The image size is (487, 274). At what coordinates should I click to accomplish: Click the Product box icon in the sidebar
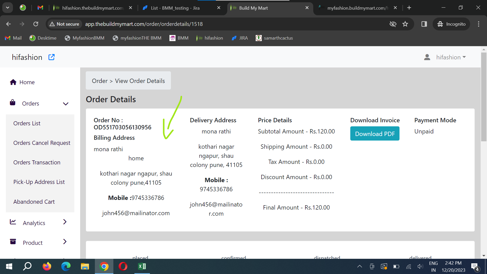[x=13, y=241]
